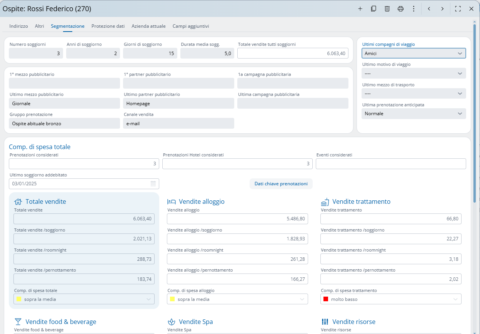Switch to the Indirizzo tab
The height and width of the screenshot is (334, 480).
point(18,26)
